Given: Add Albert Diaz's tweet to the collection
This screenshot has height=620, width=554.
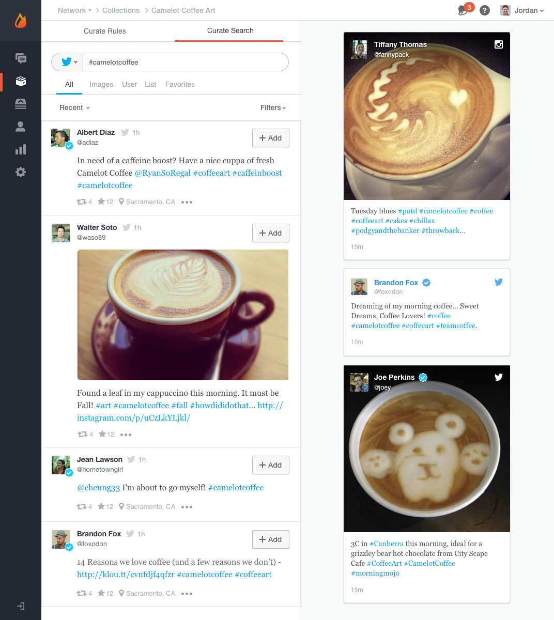Looking at the screenshot, I should click(x=271, y=138).
